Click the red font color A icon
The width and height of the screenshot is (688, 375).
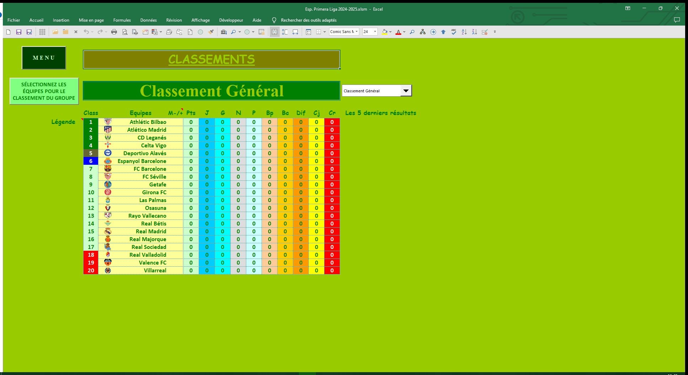[398, 32]
